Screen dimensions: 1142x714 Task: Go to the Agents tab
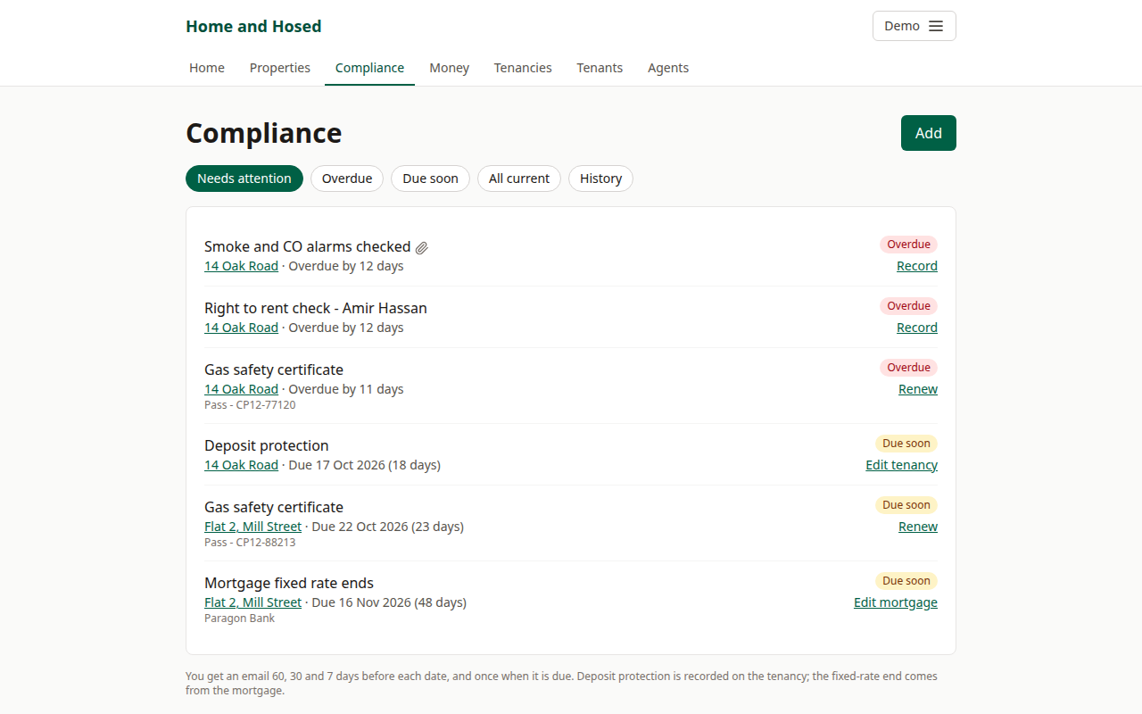pyautogui.click(x=668, y=68)
